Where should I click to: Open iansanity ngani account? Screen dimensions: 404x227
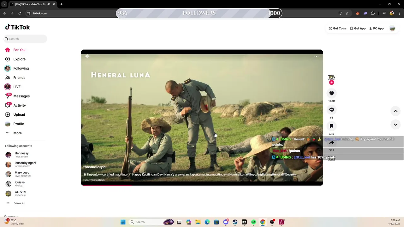[x=25, y=164]
